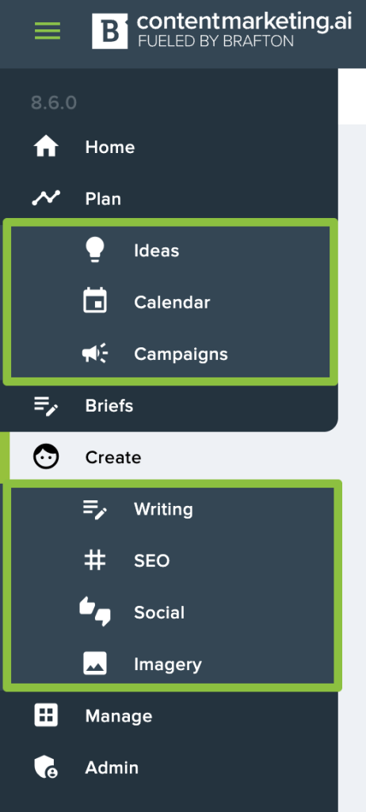Screen dimensions: 366x812
Task: Click the Create face icon
Action: tap(46, 458)
